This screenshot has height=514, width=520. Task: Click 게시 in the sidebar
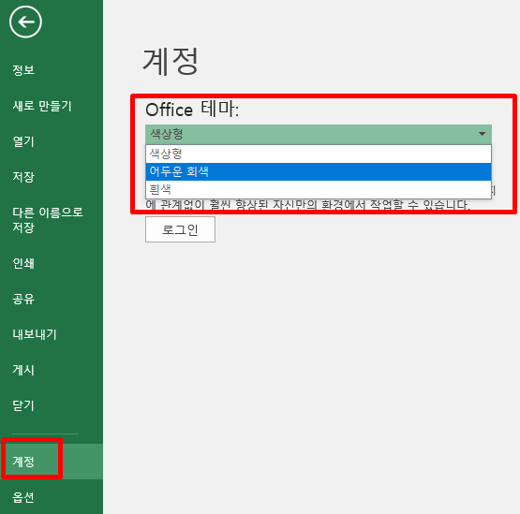pos(23,370)
